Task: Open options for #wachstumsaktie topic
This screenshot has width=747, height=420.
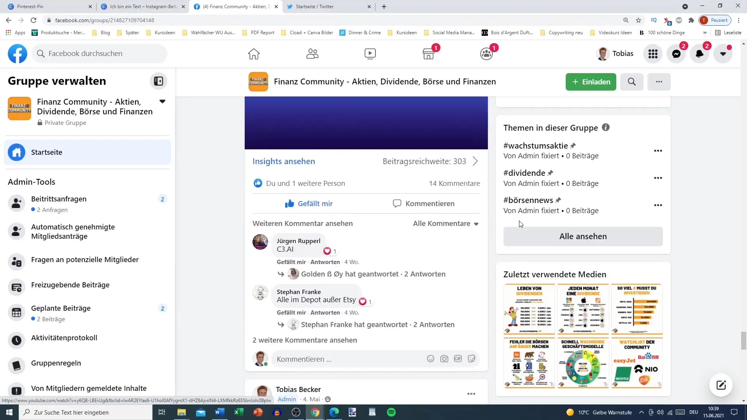Action: [x=658, y=151]
